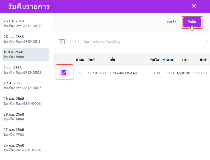Click the 15 ธ.ค. 2568 date cell in table
The width and height of the screenshot is (210, 160).
point(97,73)
